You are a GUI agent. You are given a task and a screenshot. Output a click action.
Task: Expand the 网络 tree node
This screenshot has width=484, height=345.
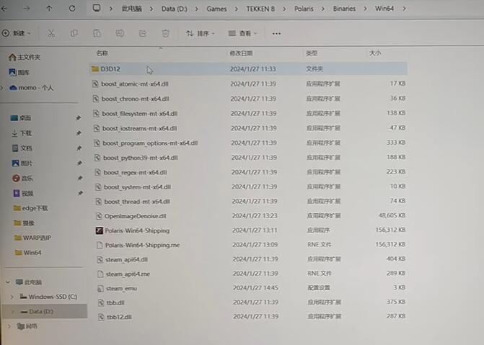(x=9, y=326)
